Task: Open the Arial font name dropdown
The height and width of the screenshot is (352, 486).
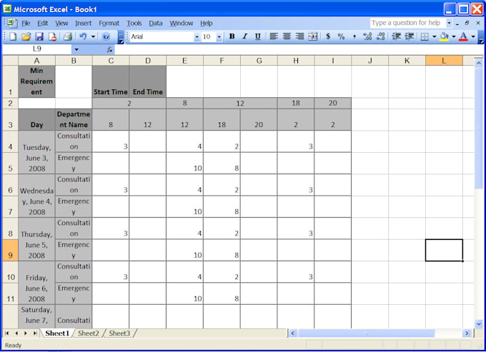Action: pyautogui.click(x=197, y=37)
